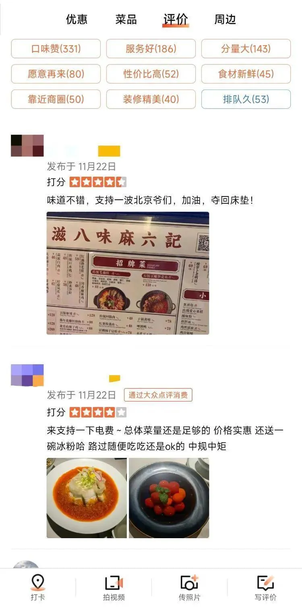Open the 周边 tab

(x=225, y=19)
